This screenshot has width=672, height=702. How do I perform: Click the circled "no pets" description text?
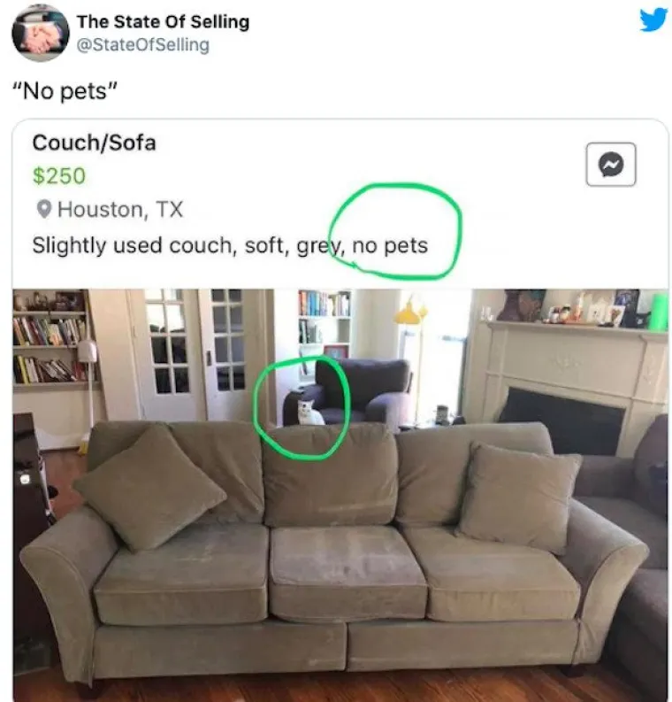pyautogui.click(x=390, y=245)
